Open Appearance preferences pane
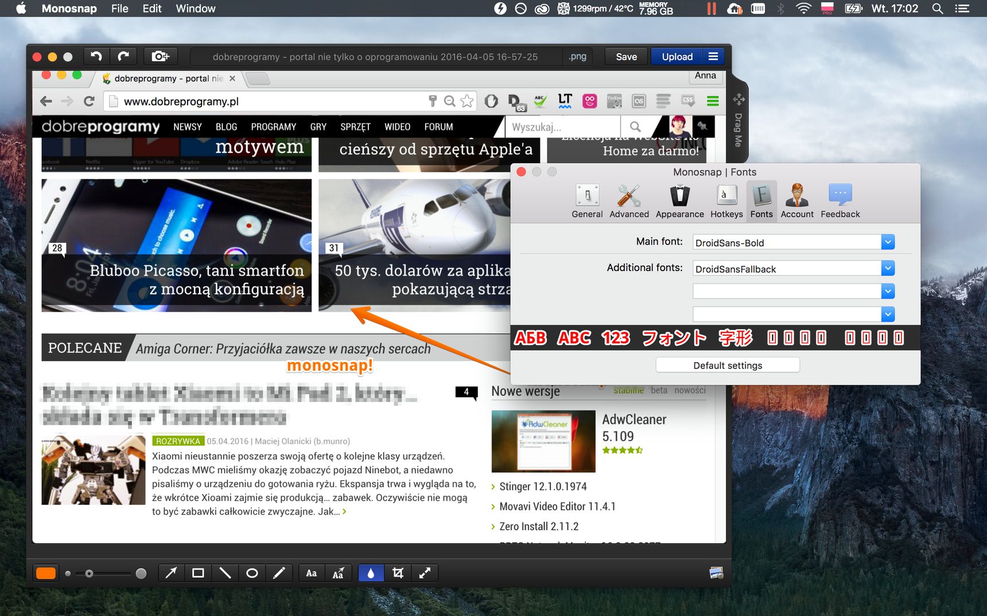The image size is (987, 616). (679, 201)
